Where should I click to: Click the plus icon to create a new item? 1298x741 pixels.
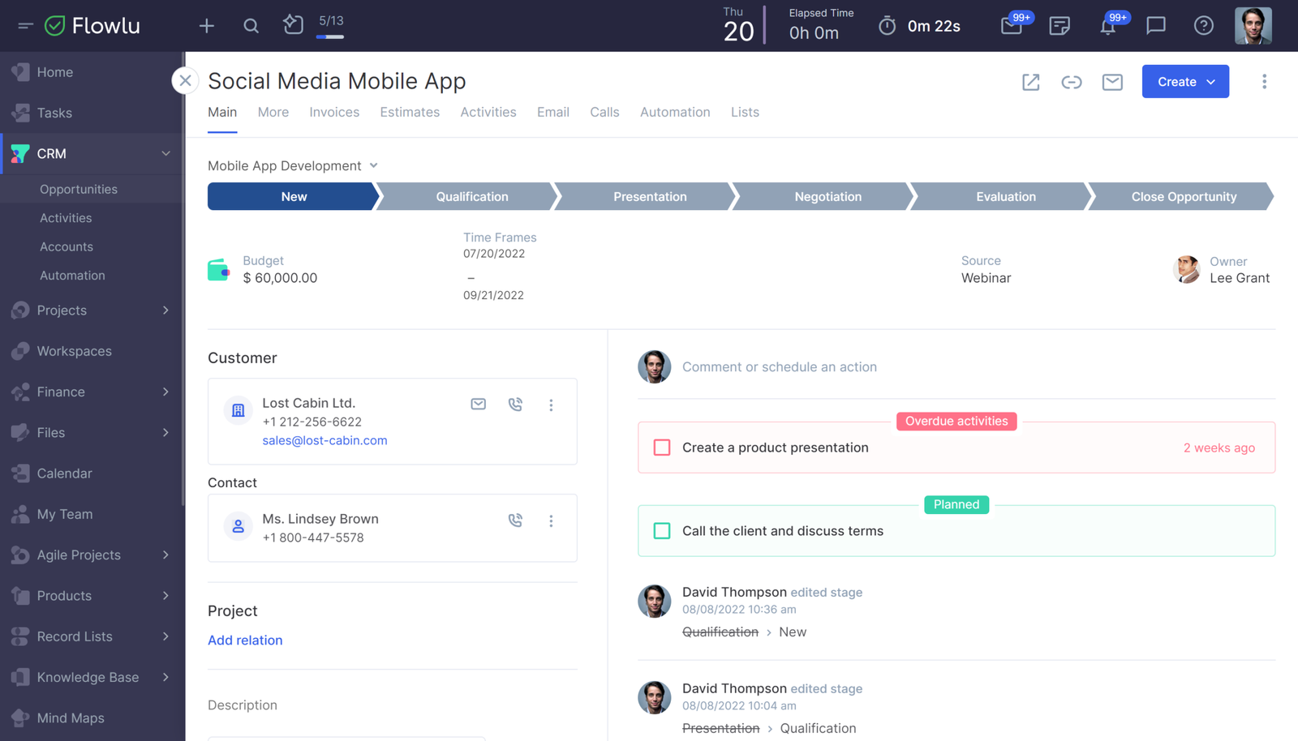206,25
